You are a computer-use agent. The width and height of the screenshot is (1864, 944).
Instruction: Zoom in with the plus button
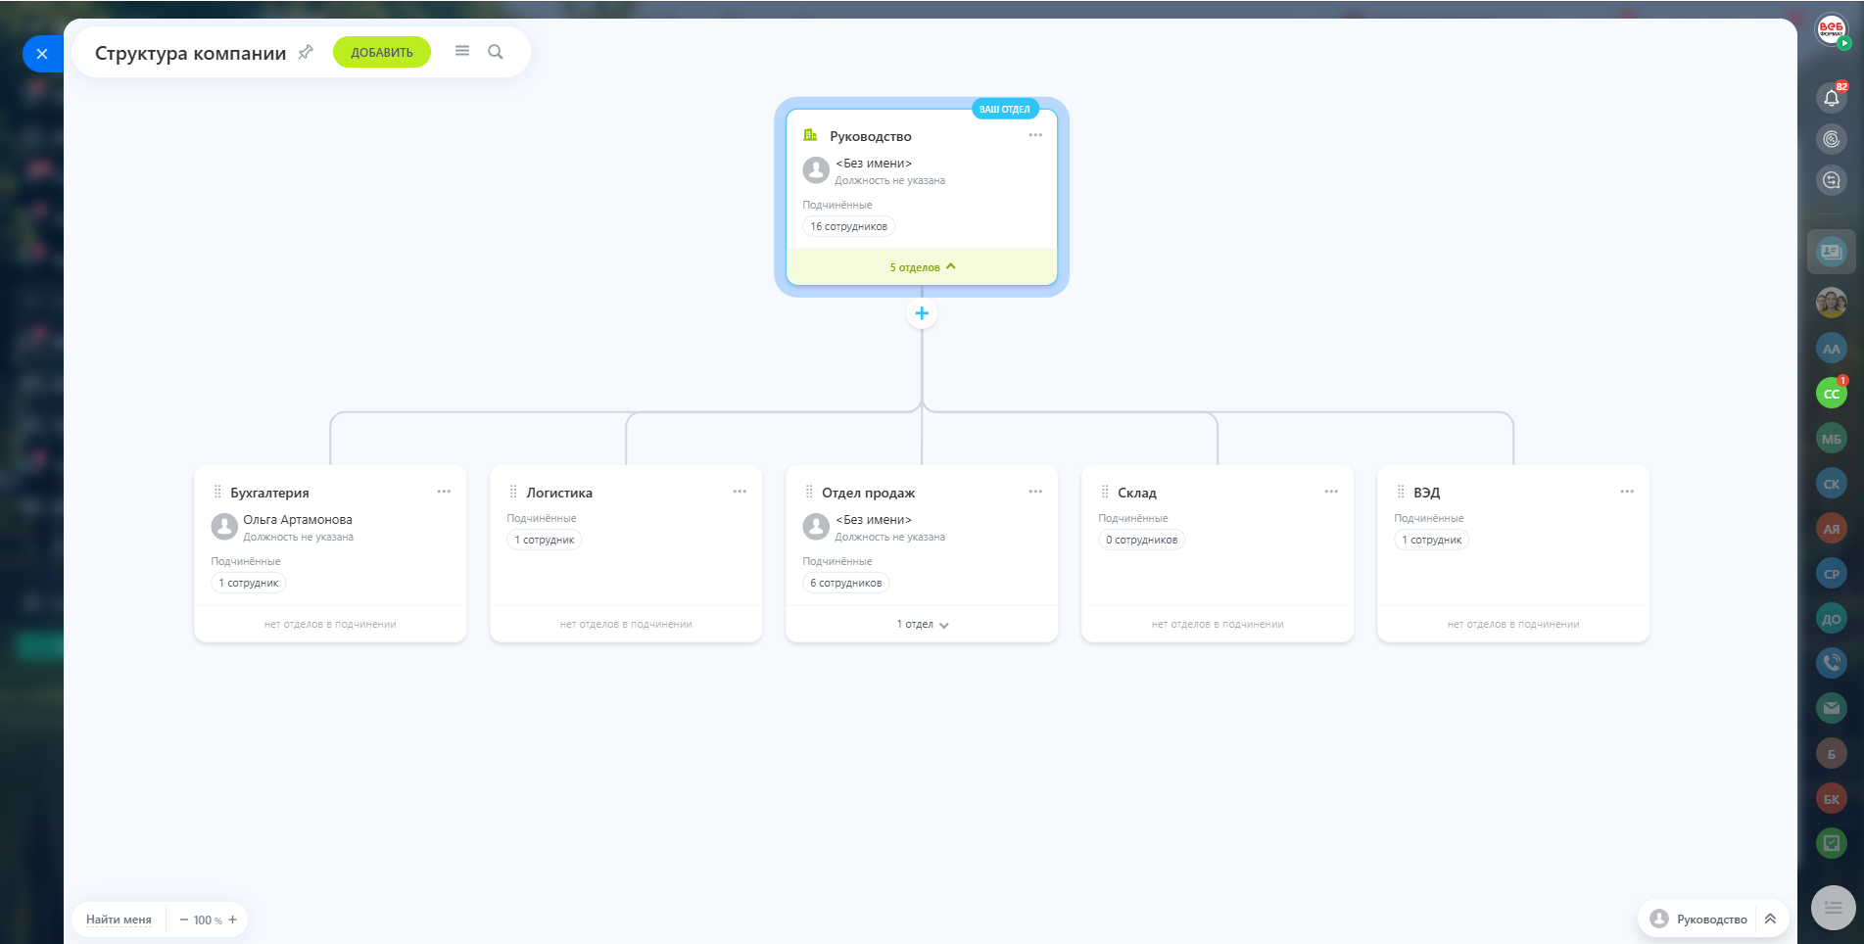(x=233, y=920)
